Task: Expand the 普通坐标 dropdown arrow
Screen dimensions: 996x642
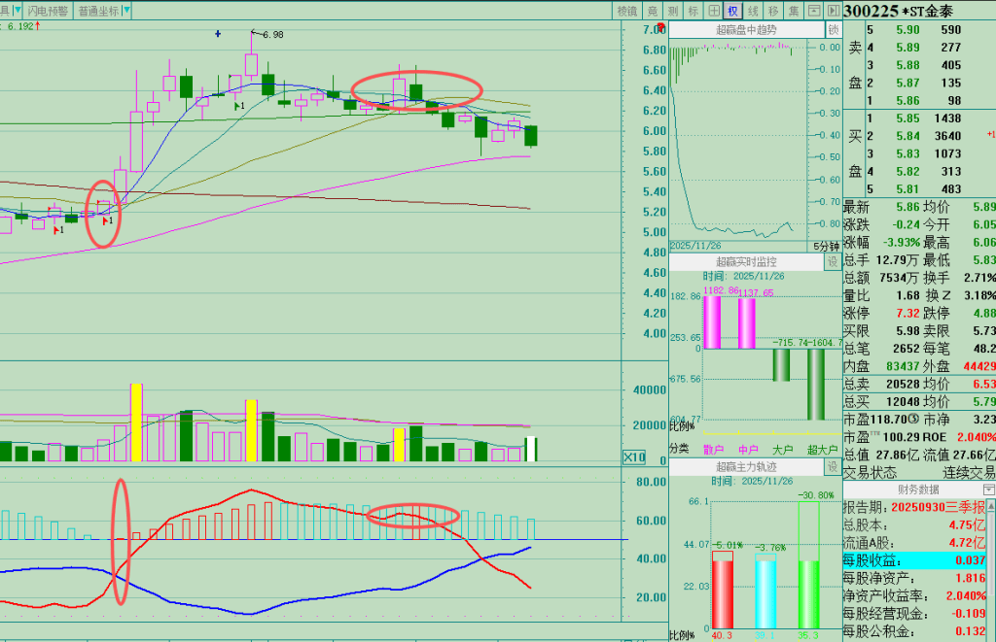Action: point(128,11)
